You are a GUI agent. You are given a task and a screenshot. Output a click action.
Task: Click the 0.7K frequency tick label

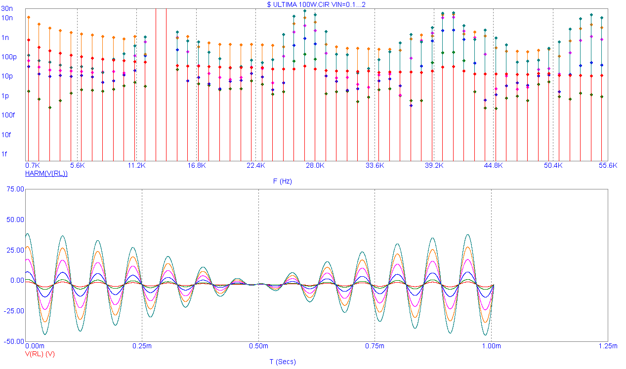click(33, 165)
